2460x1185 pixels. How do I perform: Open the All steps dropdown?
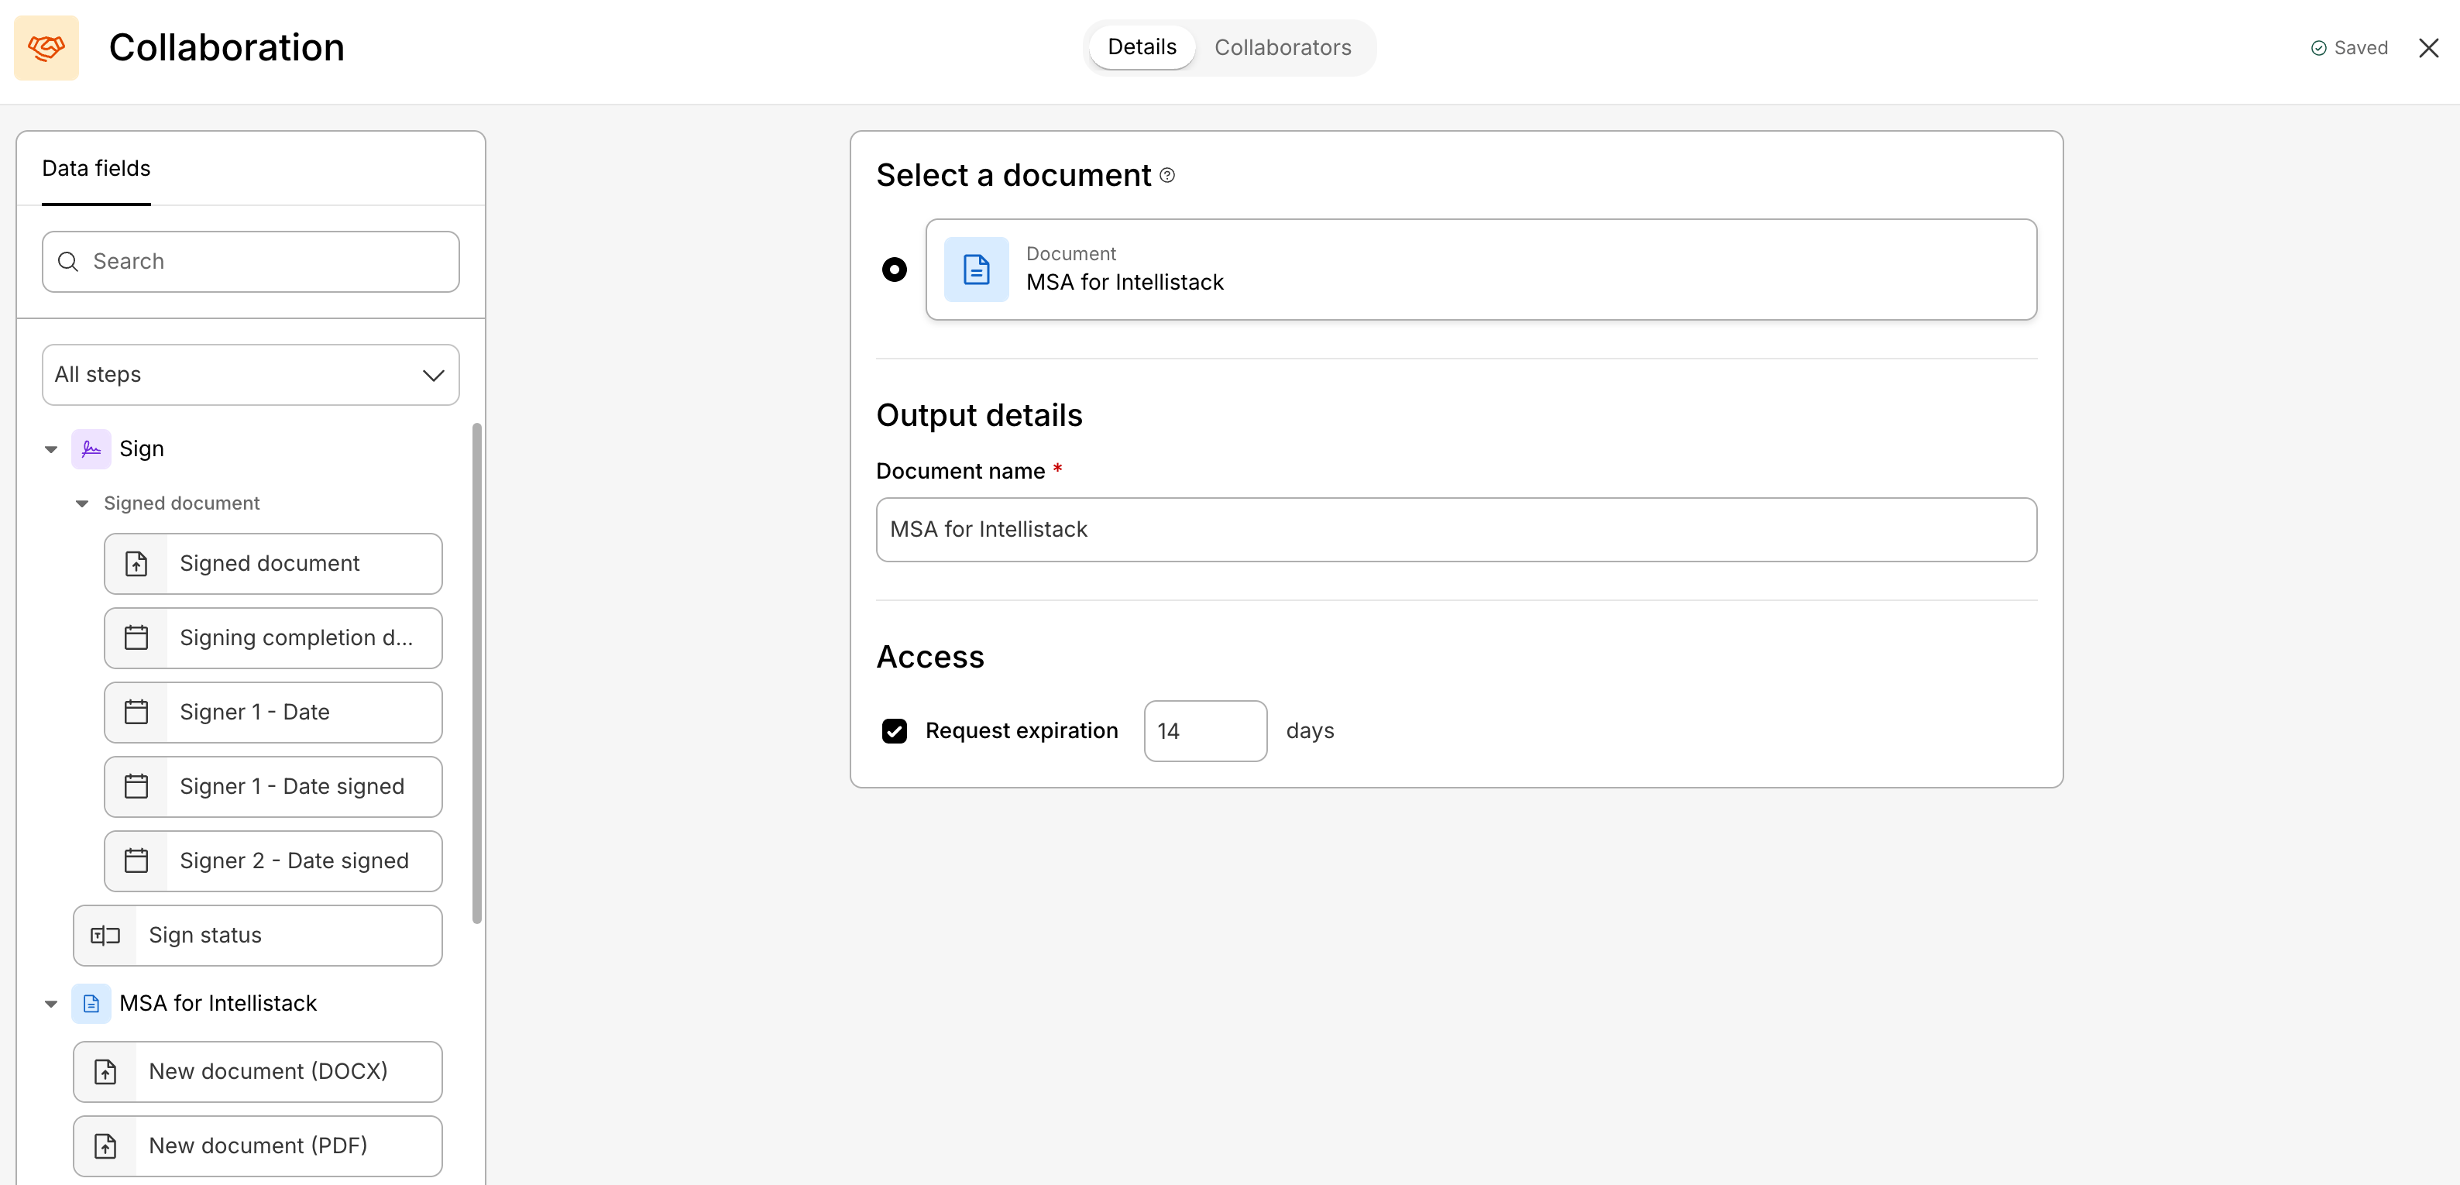click(250, 376)
